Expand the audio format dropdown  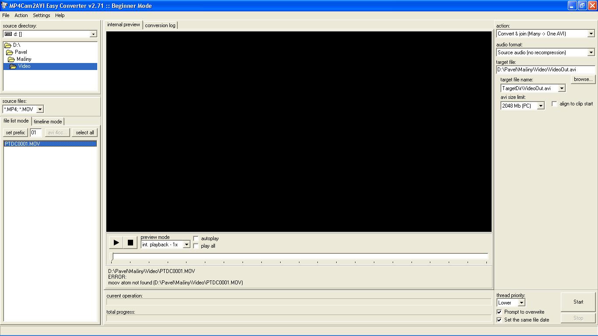[591, 52]
